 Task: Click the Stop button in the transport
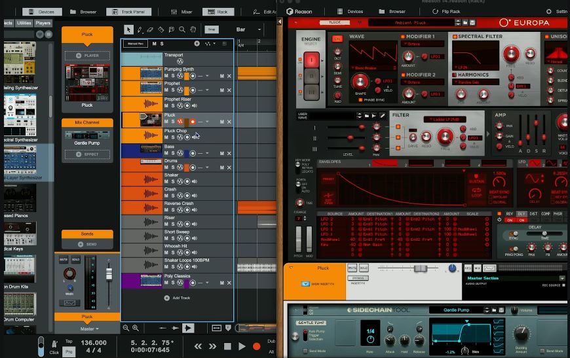pyautogui.click(x=227, y=346)
